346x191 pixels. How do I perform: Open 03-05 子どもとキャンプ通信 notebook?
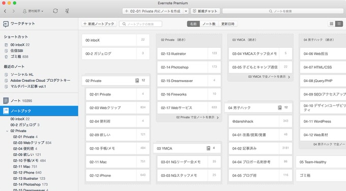click(261, 67)
